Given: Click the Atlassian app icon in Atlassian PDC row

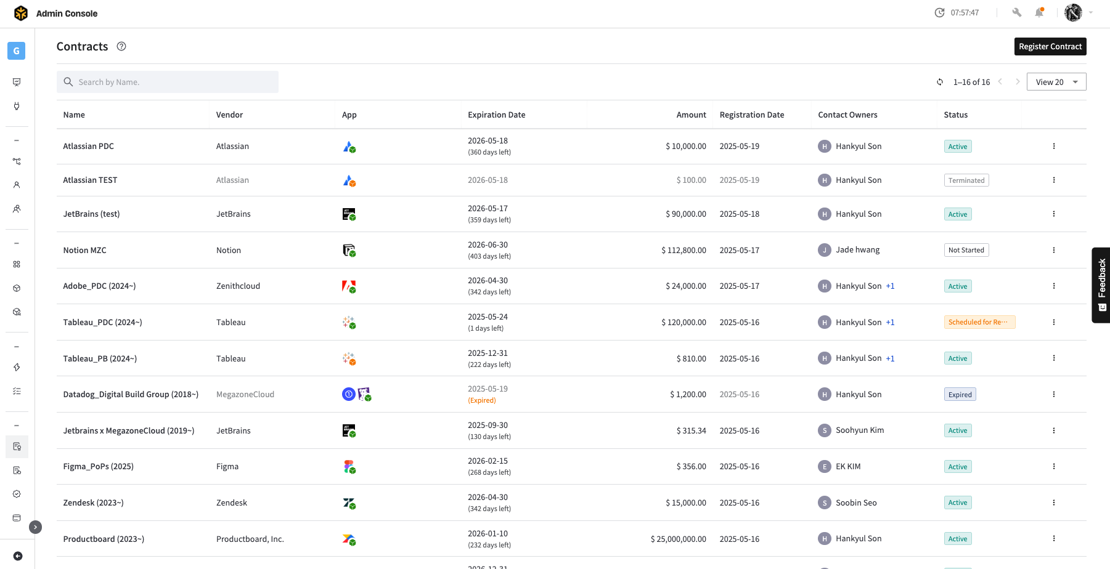Looking at the screenshot, I should 349,147.
